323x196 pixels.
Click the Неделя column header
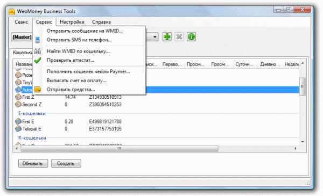(x=291, y=64)
